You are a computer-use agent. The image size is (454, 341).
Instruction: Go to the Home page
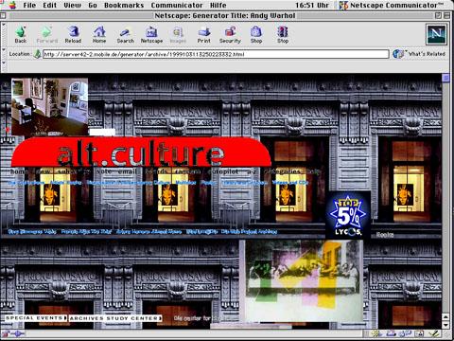(x=99, y=34)
